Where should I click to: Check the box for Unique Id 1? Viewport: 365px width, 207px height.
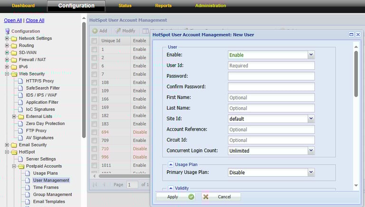click(x=94, y=49)
